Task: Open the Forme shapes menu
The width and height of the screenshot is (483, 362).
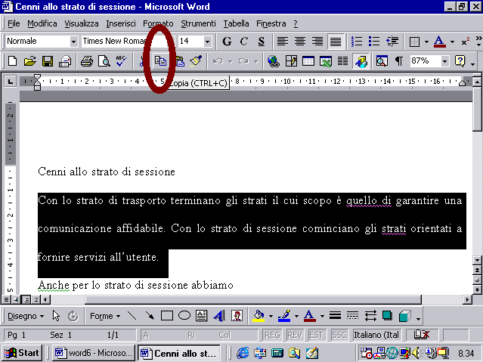Action: click(x=105, y=316)
